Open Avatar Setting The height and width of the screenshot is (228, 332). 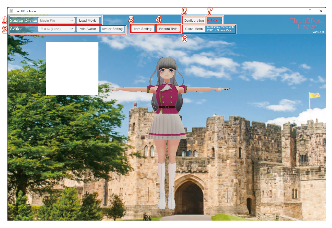(x=112, y=29)
